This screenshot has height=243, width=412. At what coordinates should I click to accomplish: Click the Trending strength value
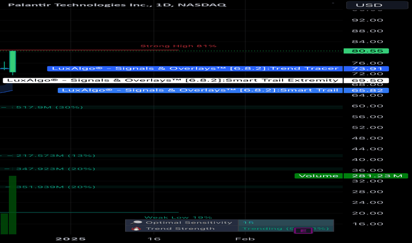point(286,228)
